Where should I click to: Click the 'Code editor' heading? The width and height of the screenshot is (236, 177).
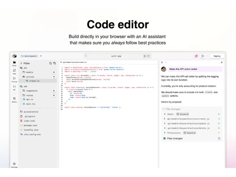point(118,25)
